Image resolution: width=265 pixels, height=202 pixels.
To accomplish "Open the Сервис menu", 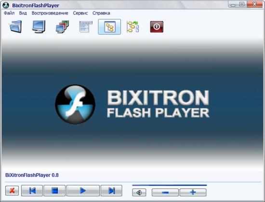I will [x=80, y=13].
